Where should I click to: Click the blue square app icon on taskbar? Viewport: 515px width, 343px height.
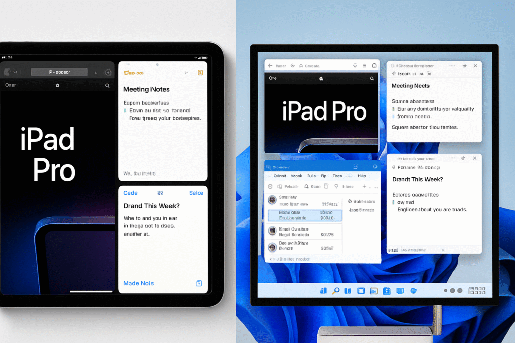pyautogui.click(x=361, y=291)
